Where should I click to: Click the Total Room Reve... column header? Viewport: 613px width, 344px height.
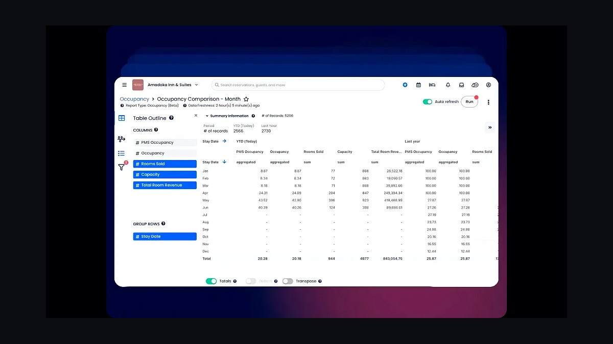387,152
